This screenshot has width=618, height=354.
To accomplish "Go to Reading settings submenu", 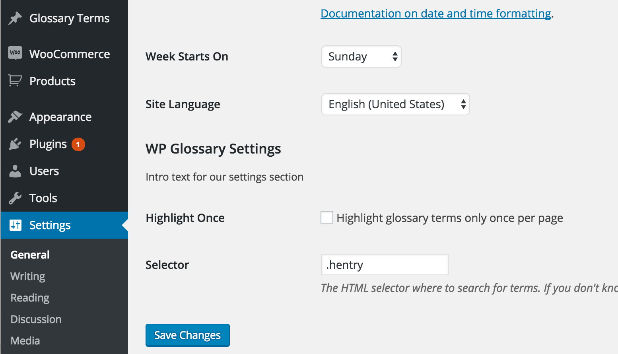I will [30, 298].
